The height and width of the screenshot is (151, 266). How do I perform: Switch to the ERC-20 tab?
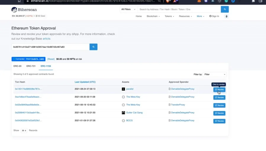click(17, 66)
